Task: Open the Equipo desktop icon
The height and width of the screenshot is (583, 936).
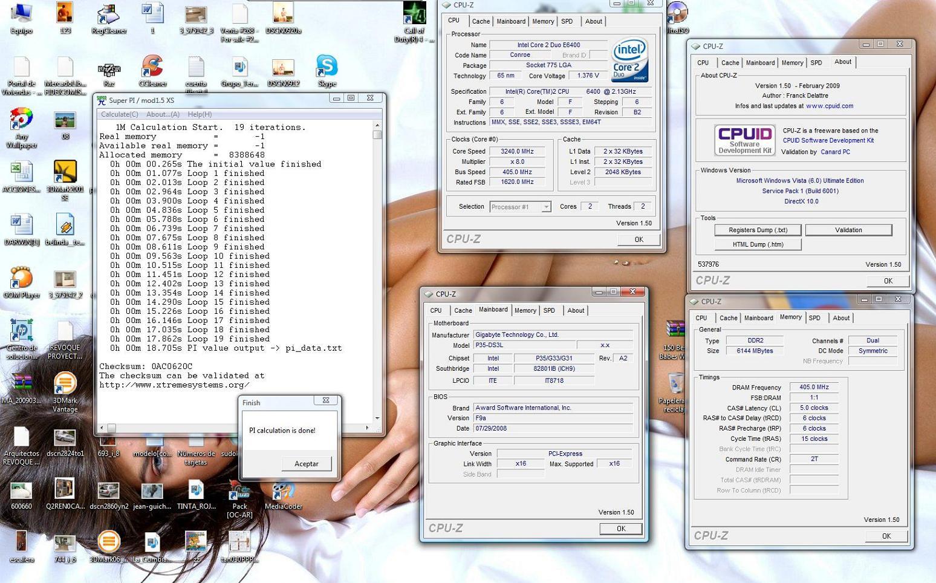Action: (x=21, y=18)
